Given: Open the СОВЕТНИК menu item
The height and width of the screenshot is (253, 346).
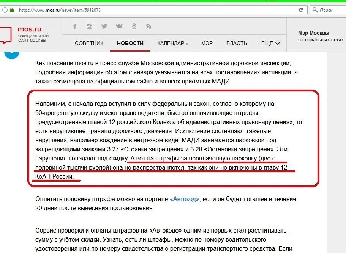Looking at the screenshot, I should 89,43.
